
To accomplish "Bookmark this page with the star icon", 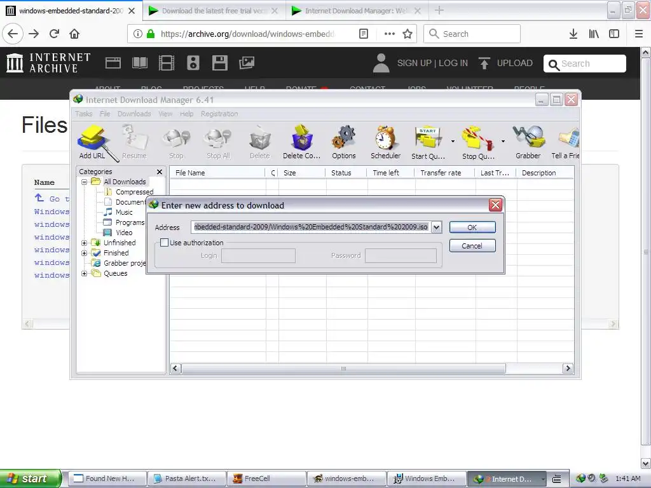I will point(408,34).
